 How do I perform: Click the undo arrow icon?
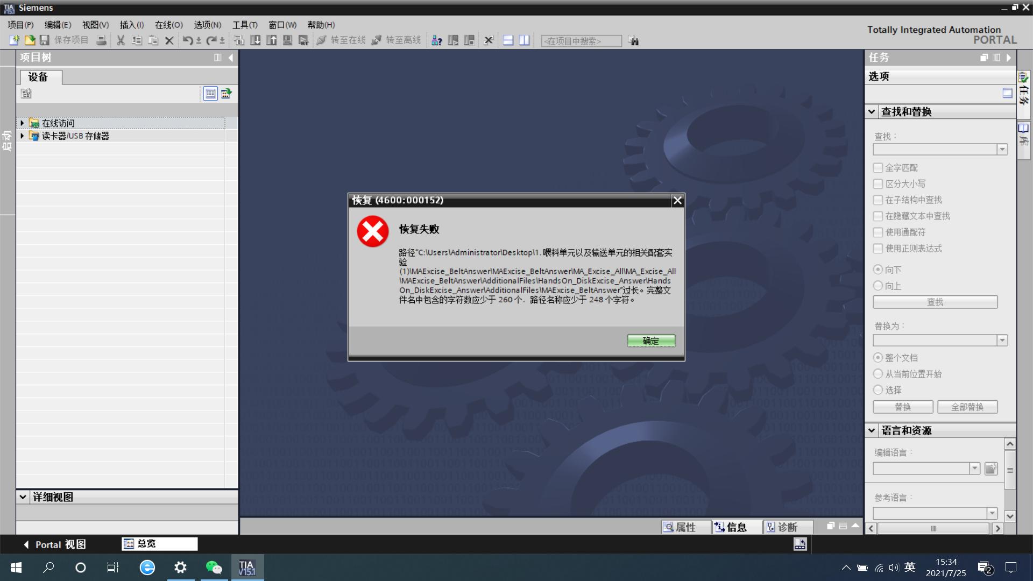[x=187, y=40]
